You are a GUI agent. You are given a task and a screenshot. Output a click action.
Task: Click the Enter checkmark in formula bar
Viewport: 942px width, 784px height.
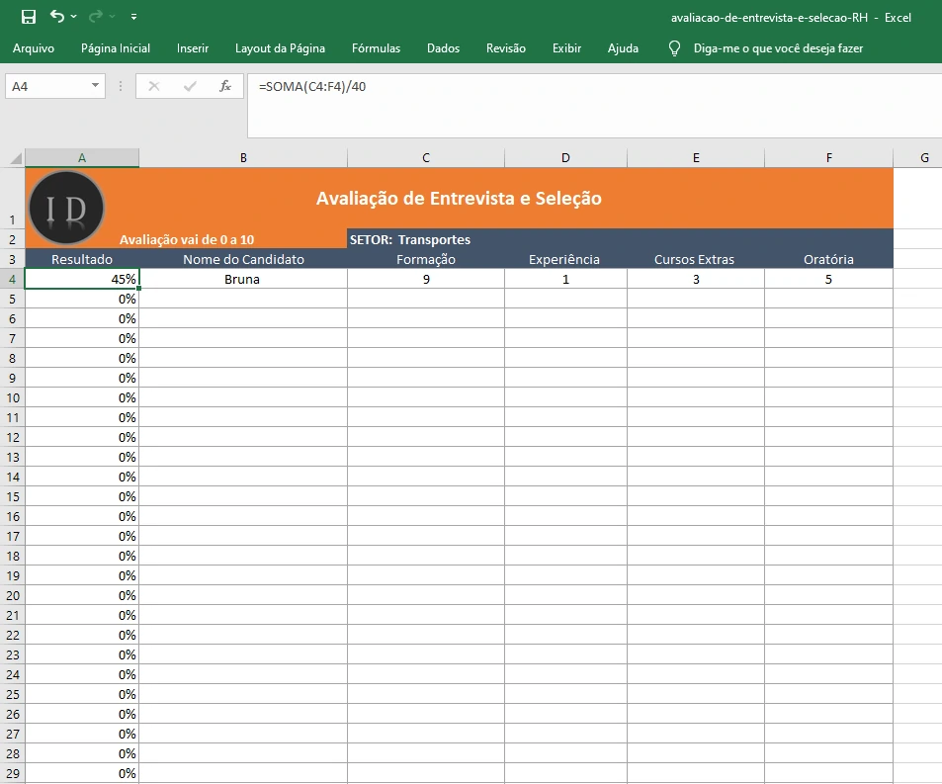coord(190,86)
